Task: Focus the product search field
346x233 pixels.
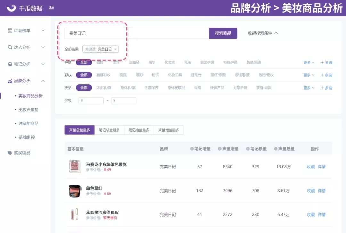Action: (137, 33)
